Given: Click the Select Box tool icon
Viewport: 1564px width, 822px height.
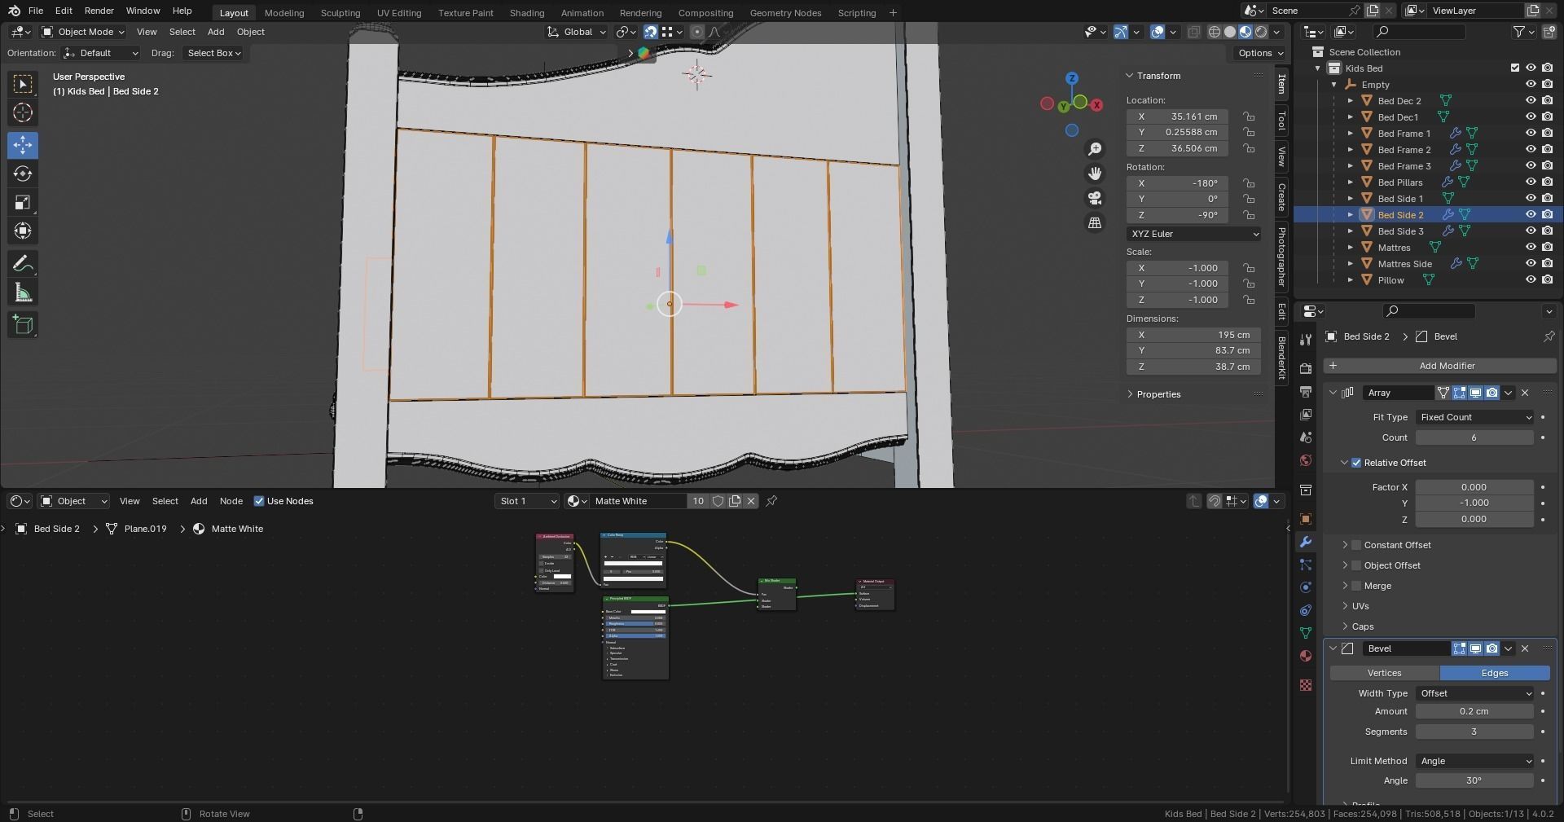Looking at the screenshot, I should (23, 84).
